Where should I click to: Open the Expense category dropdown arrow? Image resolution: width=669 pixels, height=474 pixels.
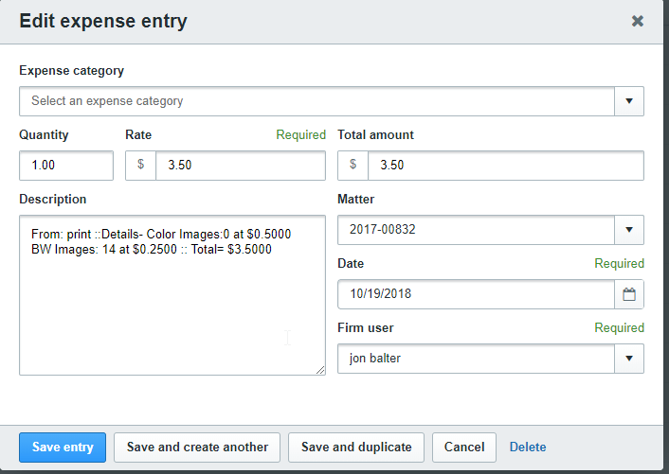pyautogui.click(x=629, y=101)
